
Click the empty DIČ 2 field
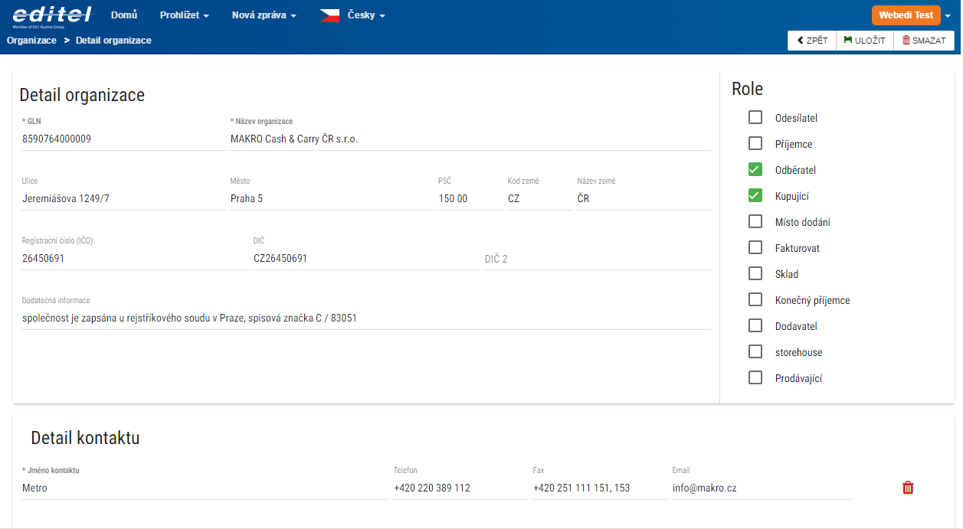598,259
